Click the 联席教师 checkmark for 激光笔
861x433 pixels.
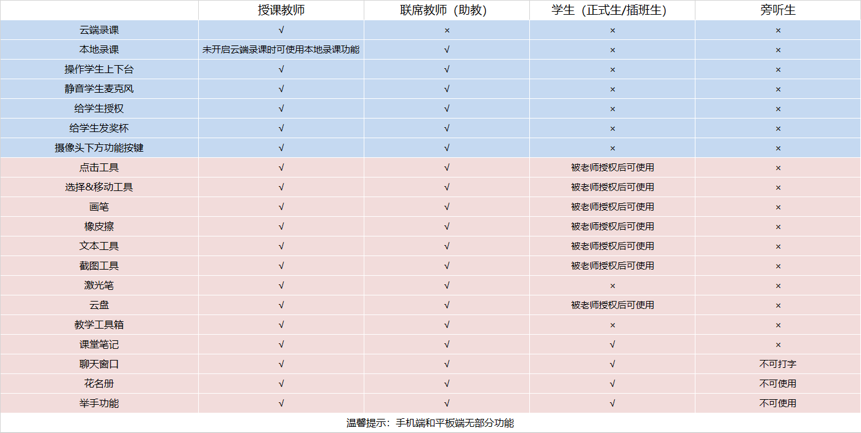447,286
